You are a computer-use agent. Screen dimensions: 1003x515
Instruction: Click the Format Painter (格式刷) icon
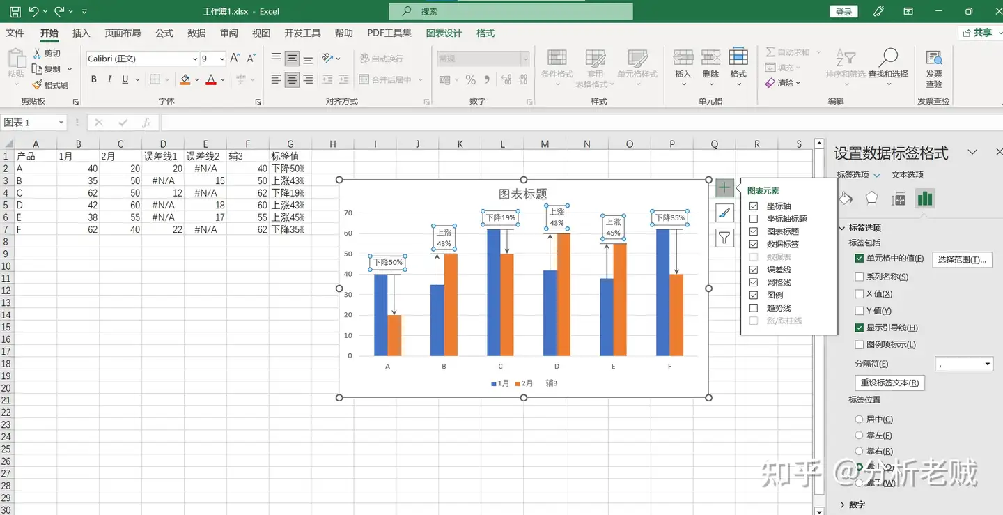[38, 85]
